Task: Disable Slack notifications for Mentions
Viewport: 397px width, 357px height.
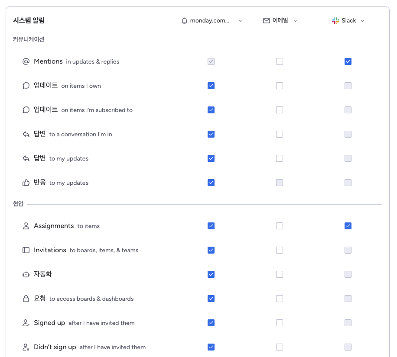Action: [348, 61]
